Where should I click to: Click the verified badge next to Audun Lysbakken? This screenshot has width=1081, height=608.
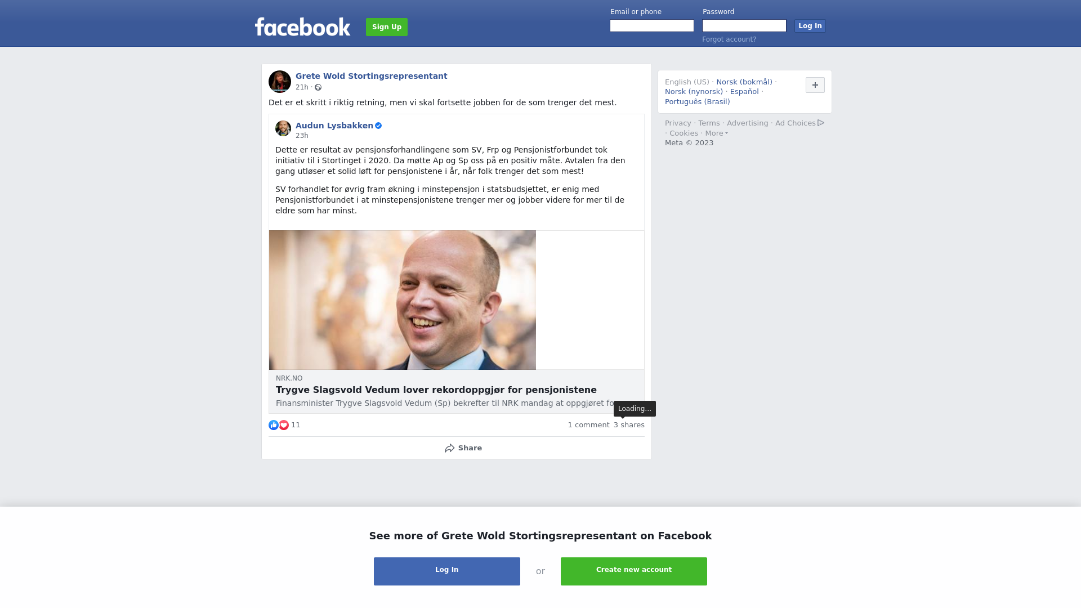click(x=378, y=126)
